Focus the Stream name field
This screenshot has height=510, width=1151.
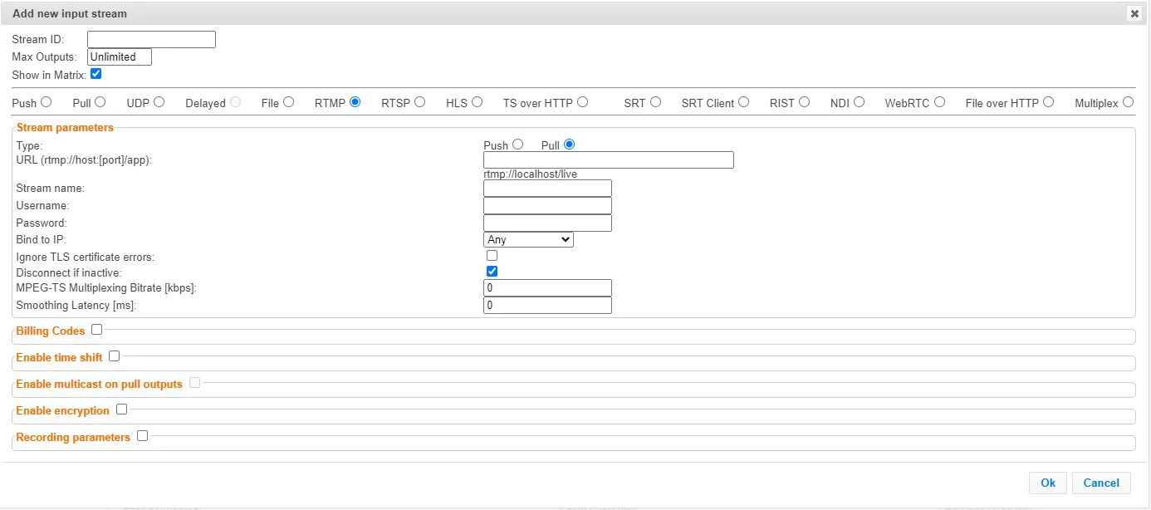point(547,188)
